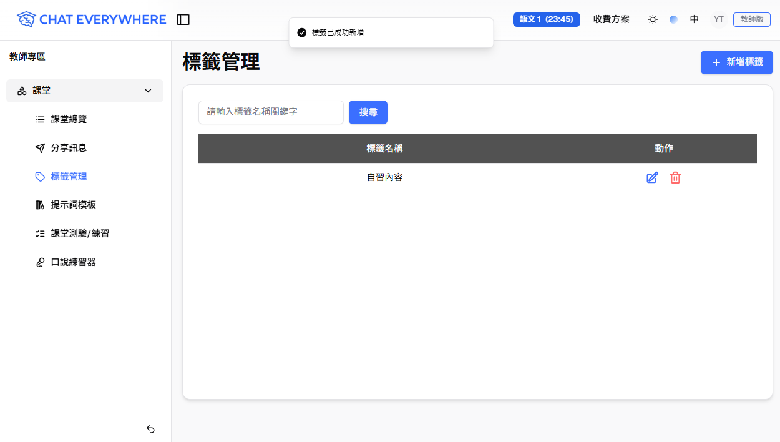Click the blue gradient circle icon

[673, 19]
